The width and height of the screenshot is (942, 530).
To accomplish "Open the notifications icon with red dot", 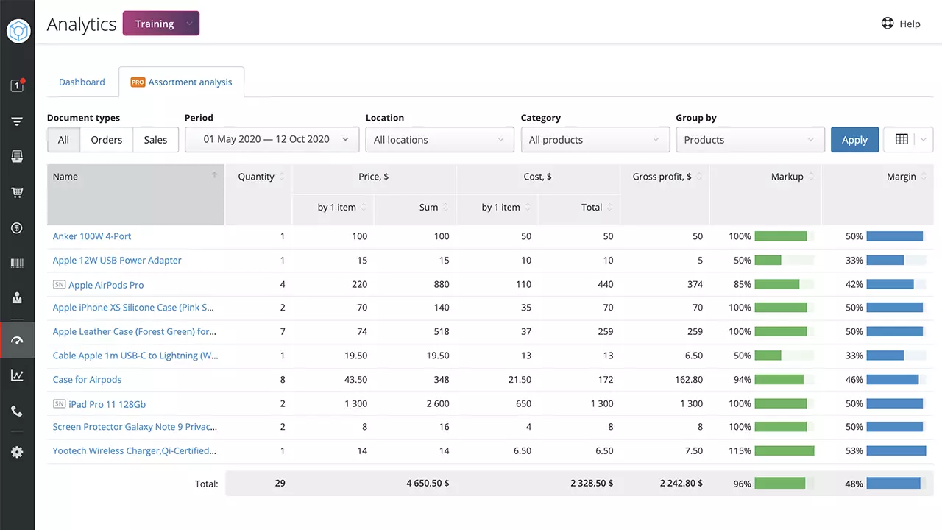I will click(x=18, y=85).
